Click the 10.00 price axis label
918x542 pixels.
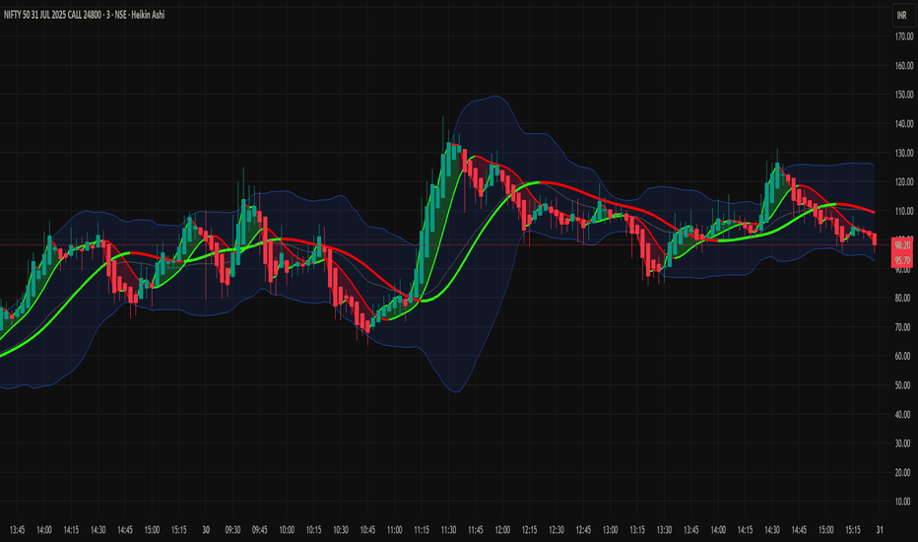904,501
